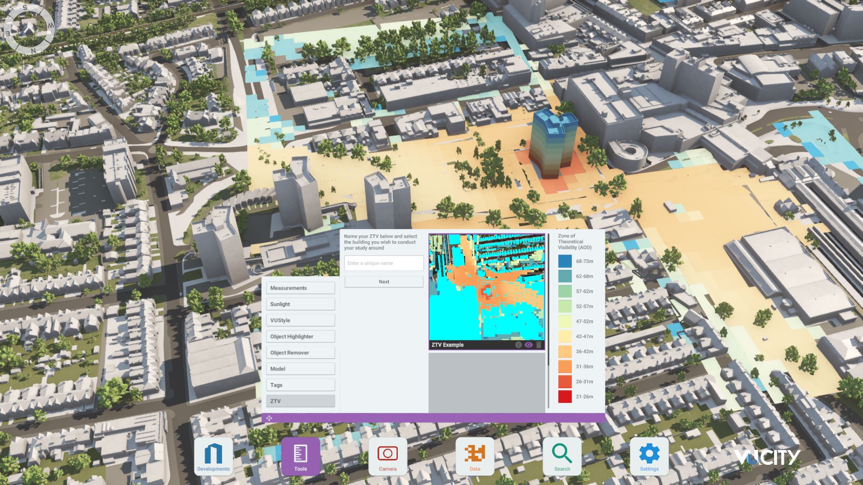Screen dimensions: 863x485
Task: Switch to the Developments panel
Action: [x=214, y=456]
